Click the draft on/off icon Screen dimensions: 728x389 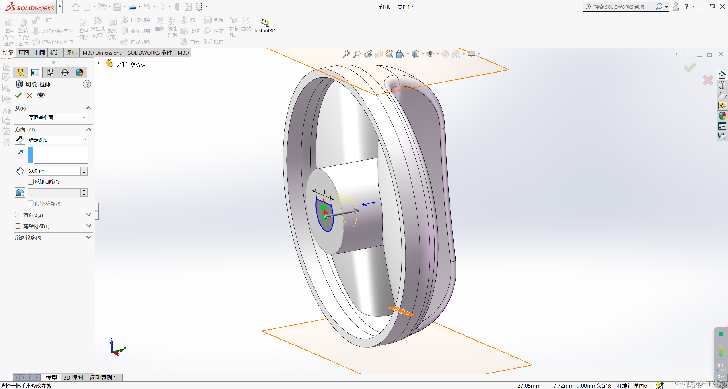tap(20, 193)
